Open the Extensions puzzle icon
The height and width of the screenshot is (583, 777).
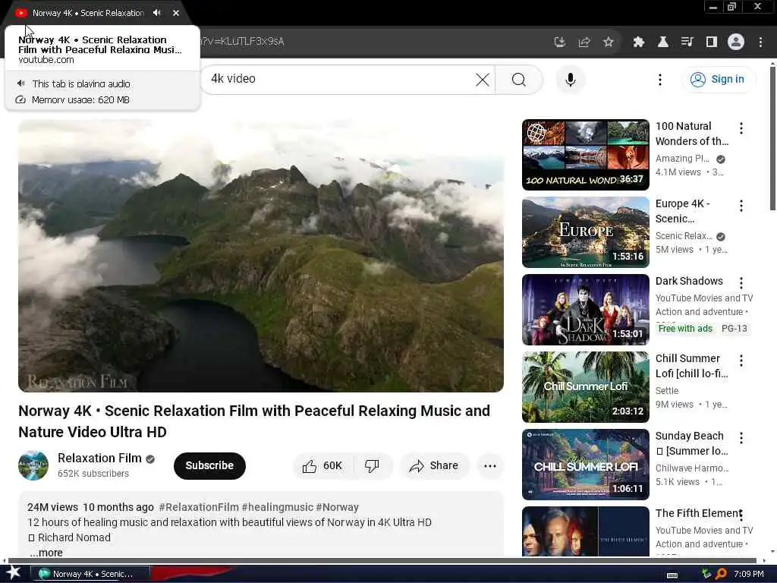[x=639, y=42]
